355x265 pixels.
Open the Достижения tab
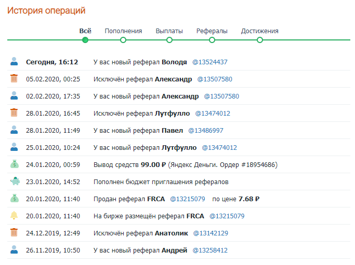click(x=260, y=31)
